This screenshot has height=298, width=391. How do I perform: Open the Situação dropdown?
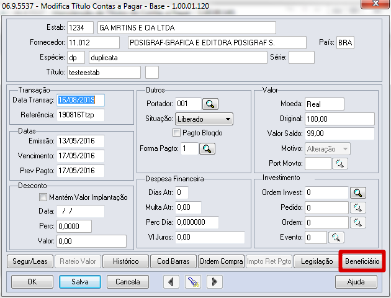pyautogui.click(x=204, y=119)
